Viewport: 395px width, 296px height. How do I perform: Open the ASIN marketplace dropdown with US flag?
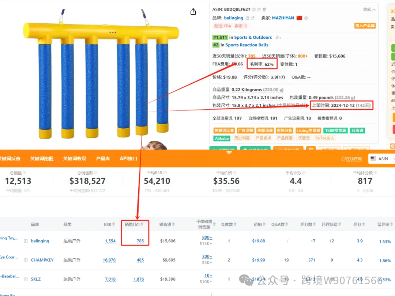[381, 159]
